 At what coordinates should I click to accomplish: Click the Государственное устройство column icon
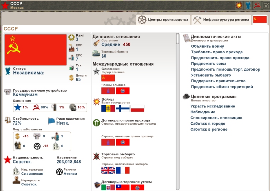coord(7,92)
